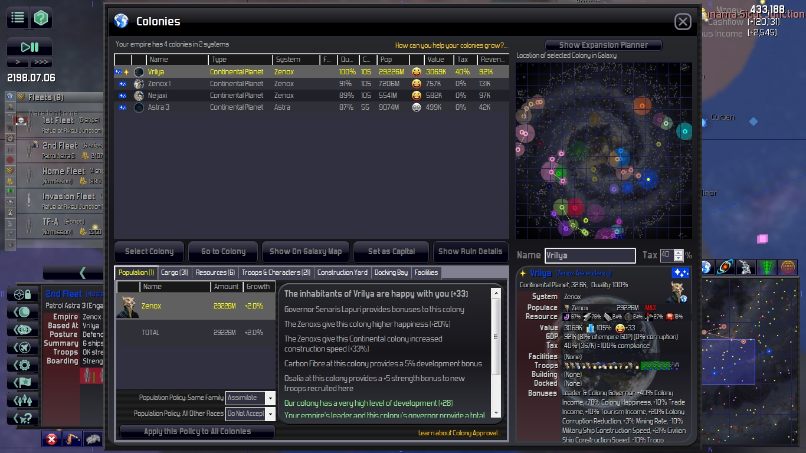This screenshot has width=806, height=453.
Task: Click the approval text scrollbar
Action: (496, 353)
